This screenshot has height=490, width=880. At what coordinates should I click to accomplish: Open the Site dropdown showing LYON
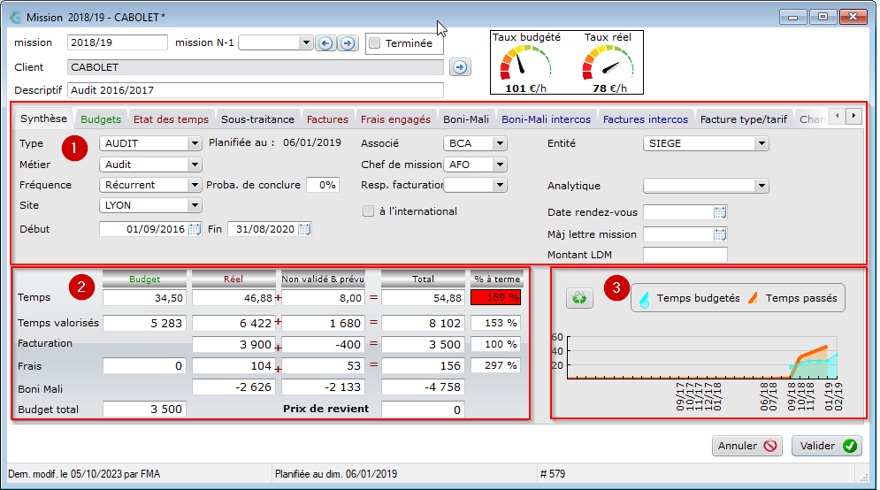tap(195, 205)
